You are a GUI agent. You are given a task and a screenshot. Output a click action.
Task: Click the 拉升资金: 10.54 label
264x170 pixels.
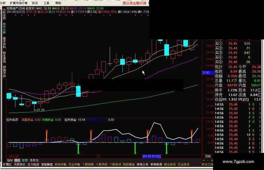tap(75, 120)
